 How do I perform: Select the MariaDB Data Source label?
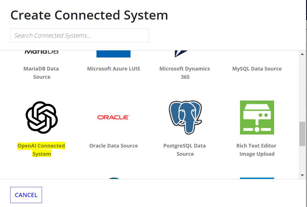click(x=42, y=72)
